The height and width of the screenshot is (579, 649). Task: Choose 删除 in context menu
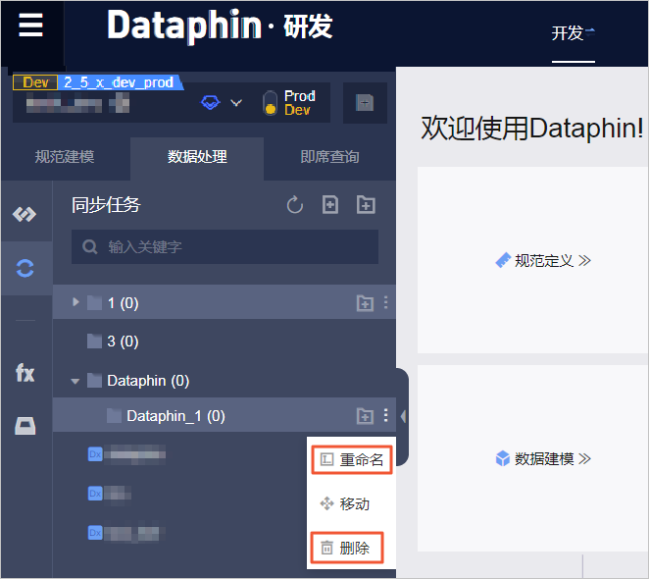pyautogui.click(x=347, y=548)
